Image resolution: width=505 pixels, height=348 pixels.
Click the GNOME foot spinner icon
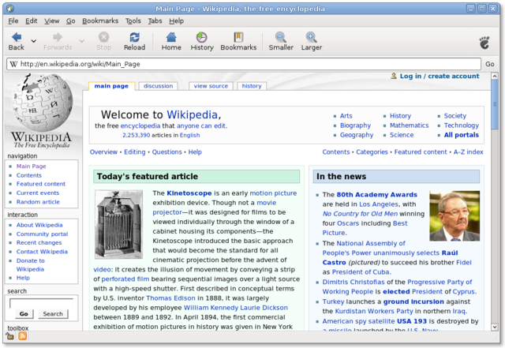[x=484, y=43]
